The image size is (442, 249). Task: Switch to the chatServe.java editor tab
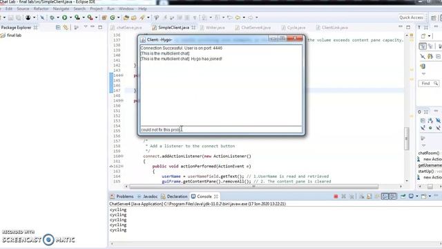click(126, 28)
